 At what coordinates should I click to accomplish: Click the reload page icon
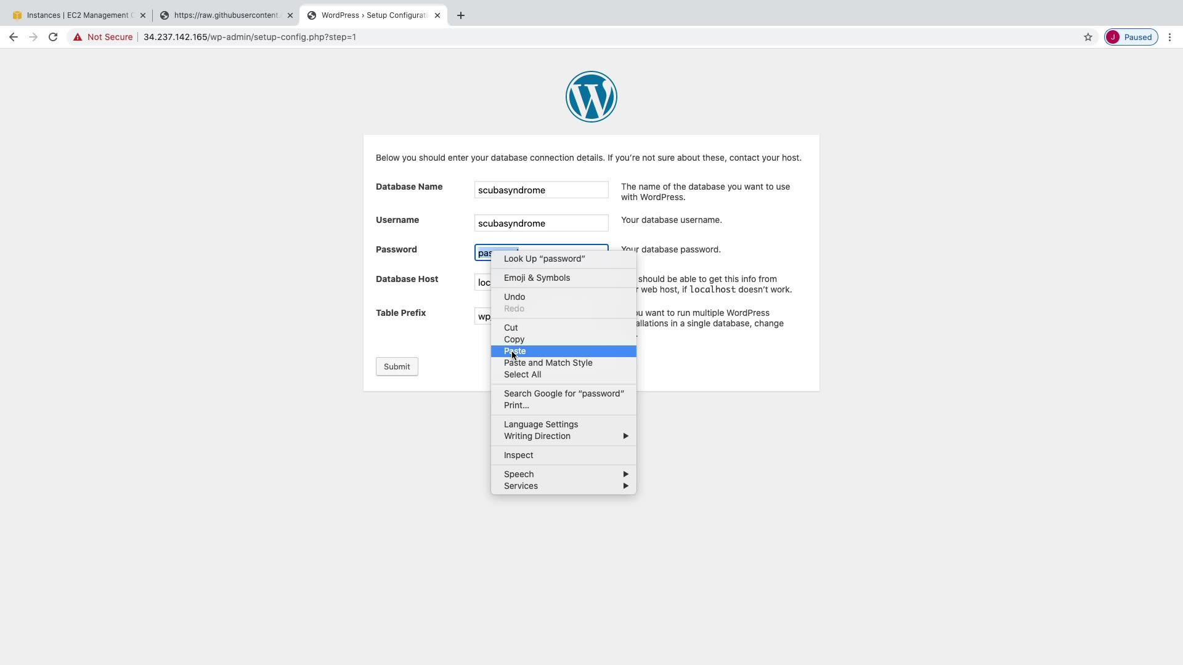tap(53, 37)
